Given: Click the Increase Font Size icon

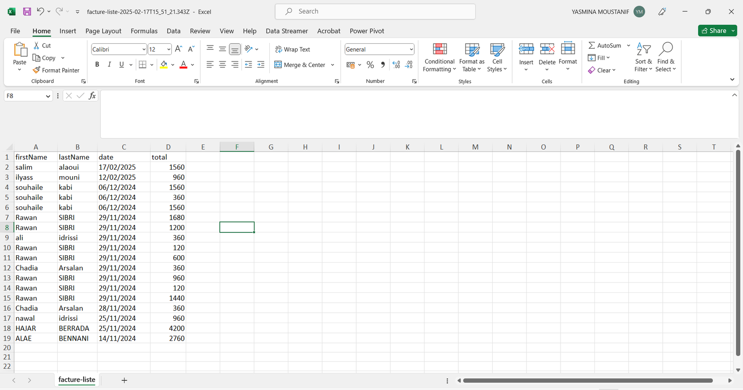Looking at the screenshot, I should [x=178, y=49].
